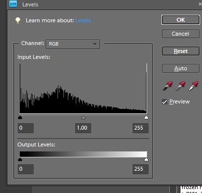Viewport: 202px width, 193px height.
Task: Click the pse logo in title bar
Action: coord(13,4)
